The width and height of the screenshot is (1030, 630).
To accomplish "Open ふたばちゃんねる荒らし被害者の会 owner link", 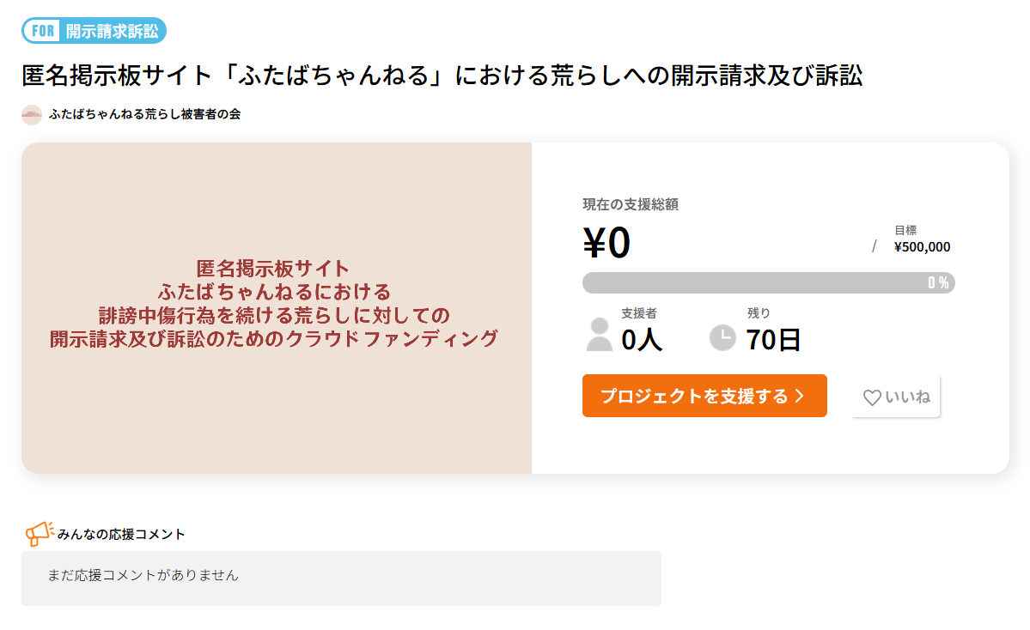I will coord(144,114).
